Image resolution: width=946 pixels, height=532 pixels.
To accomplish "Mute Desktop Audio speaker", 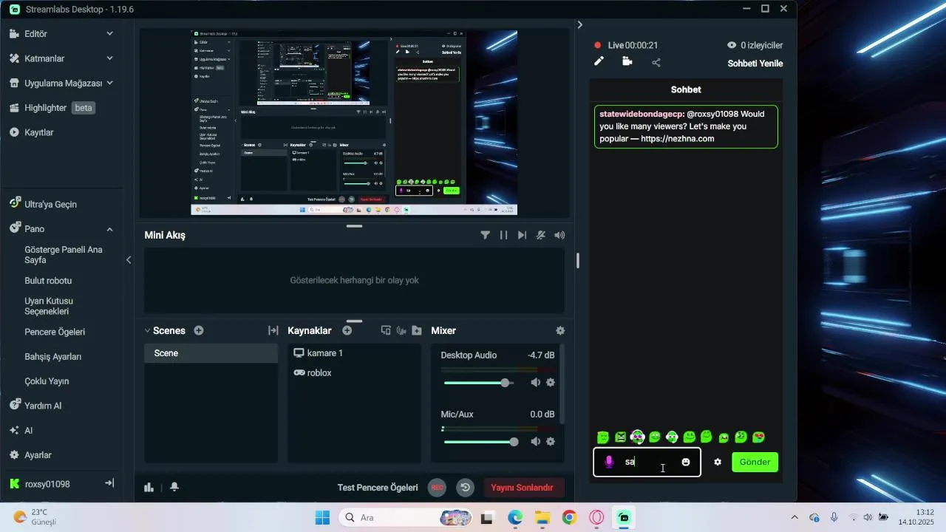I will (536, 383).
